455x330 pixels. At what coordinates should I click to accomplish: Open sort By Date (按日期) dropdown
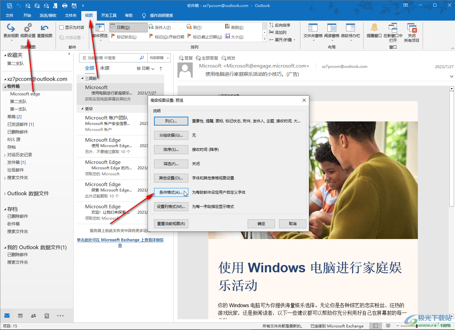(145, 68)
